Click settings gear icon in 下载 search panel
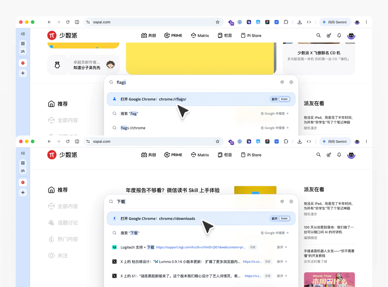Image resolution: width=388 pixels, height=287 pixels. pos(291,201)
